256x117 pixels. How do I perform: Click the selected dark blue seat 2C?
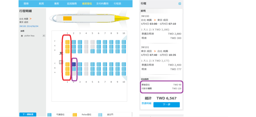coord(74,64)
